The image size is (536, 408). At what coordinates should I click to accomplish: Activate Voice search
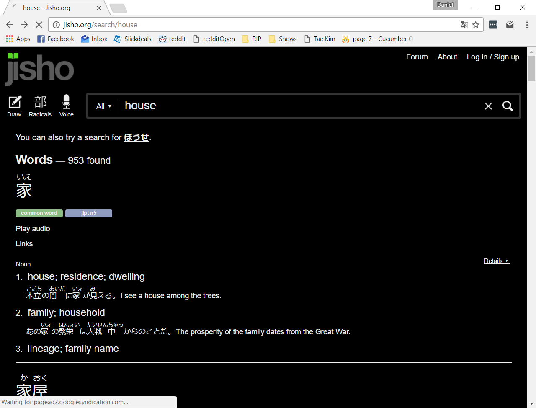tap(66, 106)
